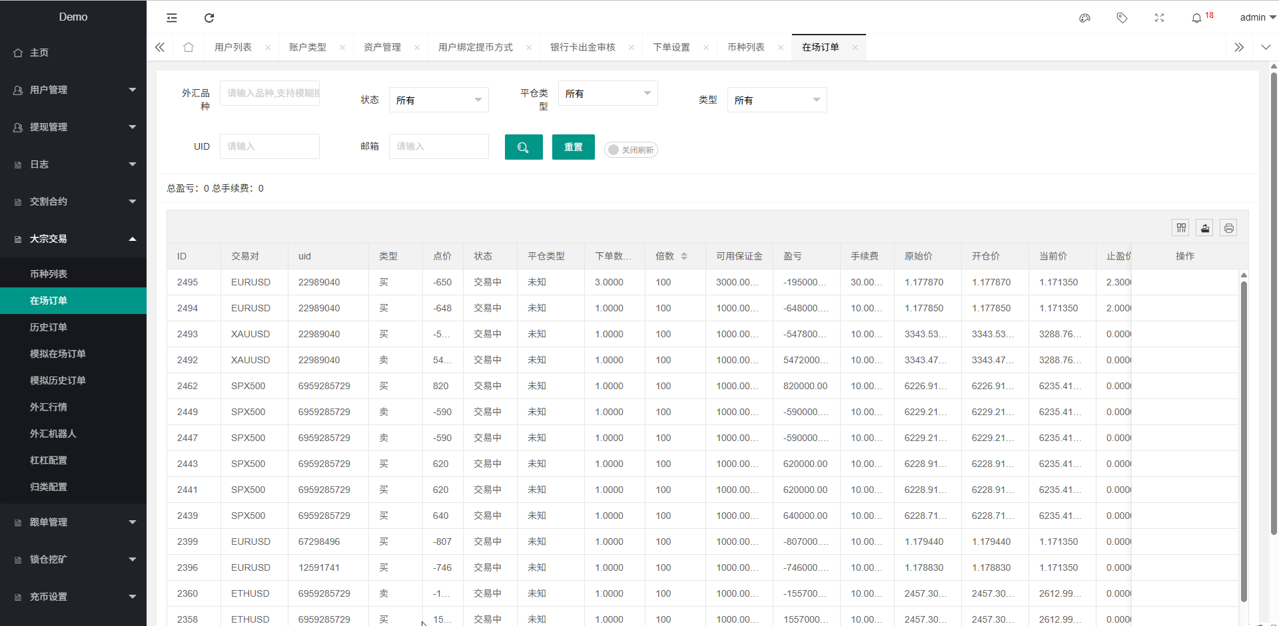Open 历史订单 in the sidebar

49,327
